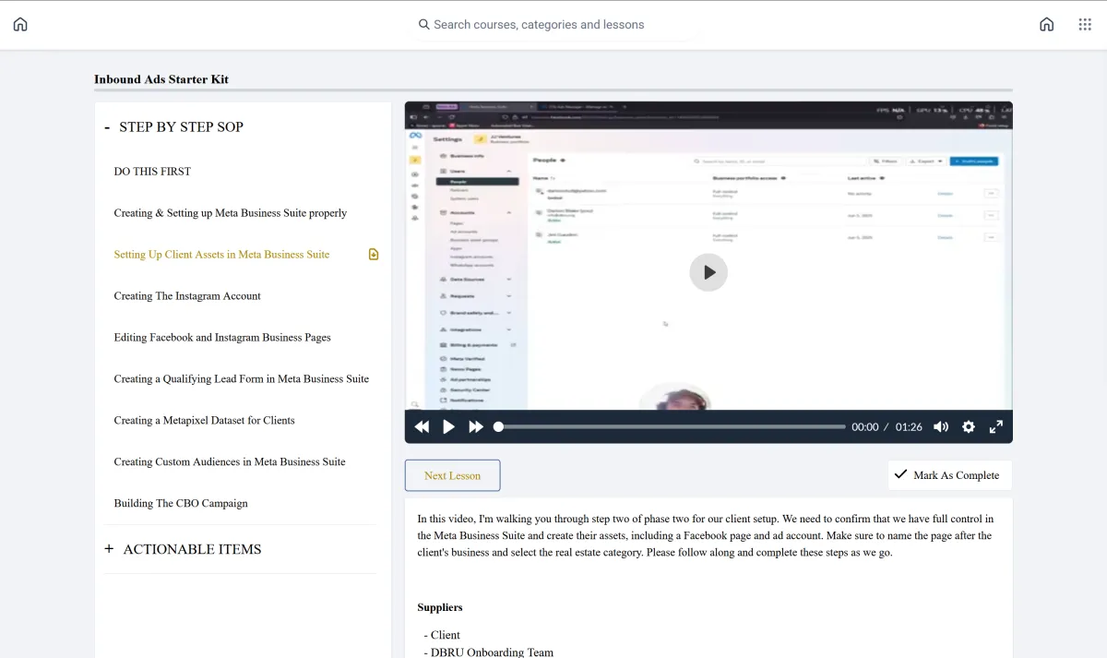Open the home icon in the top-left corner
This screenshot has height=658, width=1107.
[20, 25]
